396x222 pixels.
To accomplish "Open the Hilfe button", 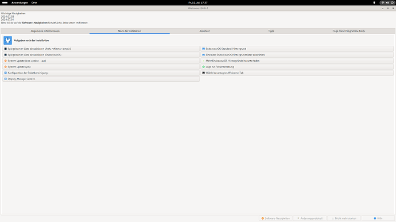I will (x=378, y=218).
